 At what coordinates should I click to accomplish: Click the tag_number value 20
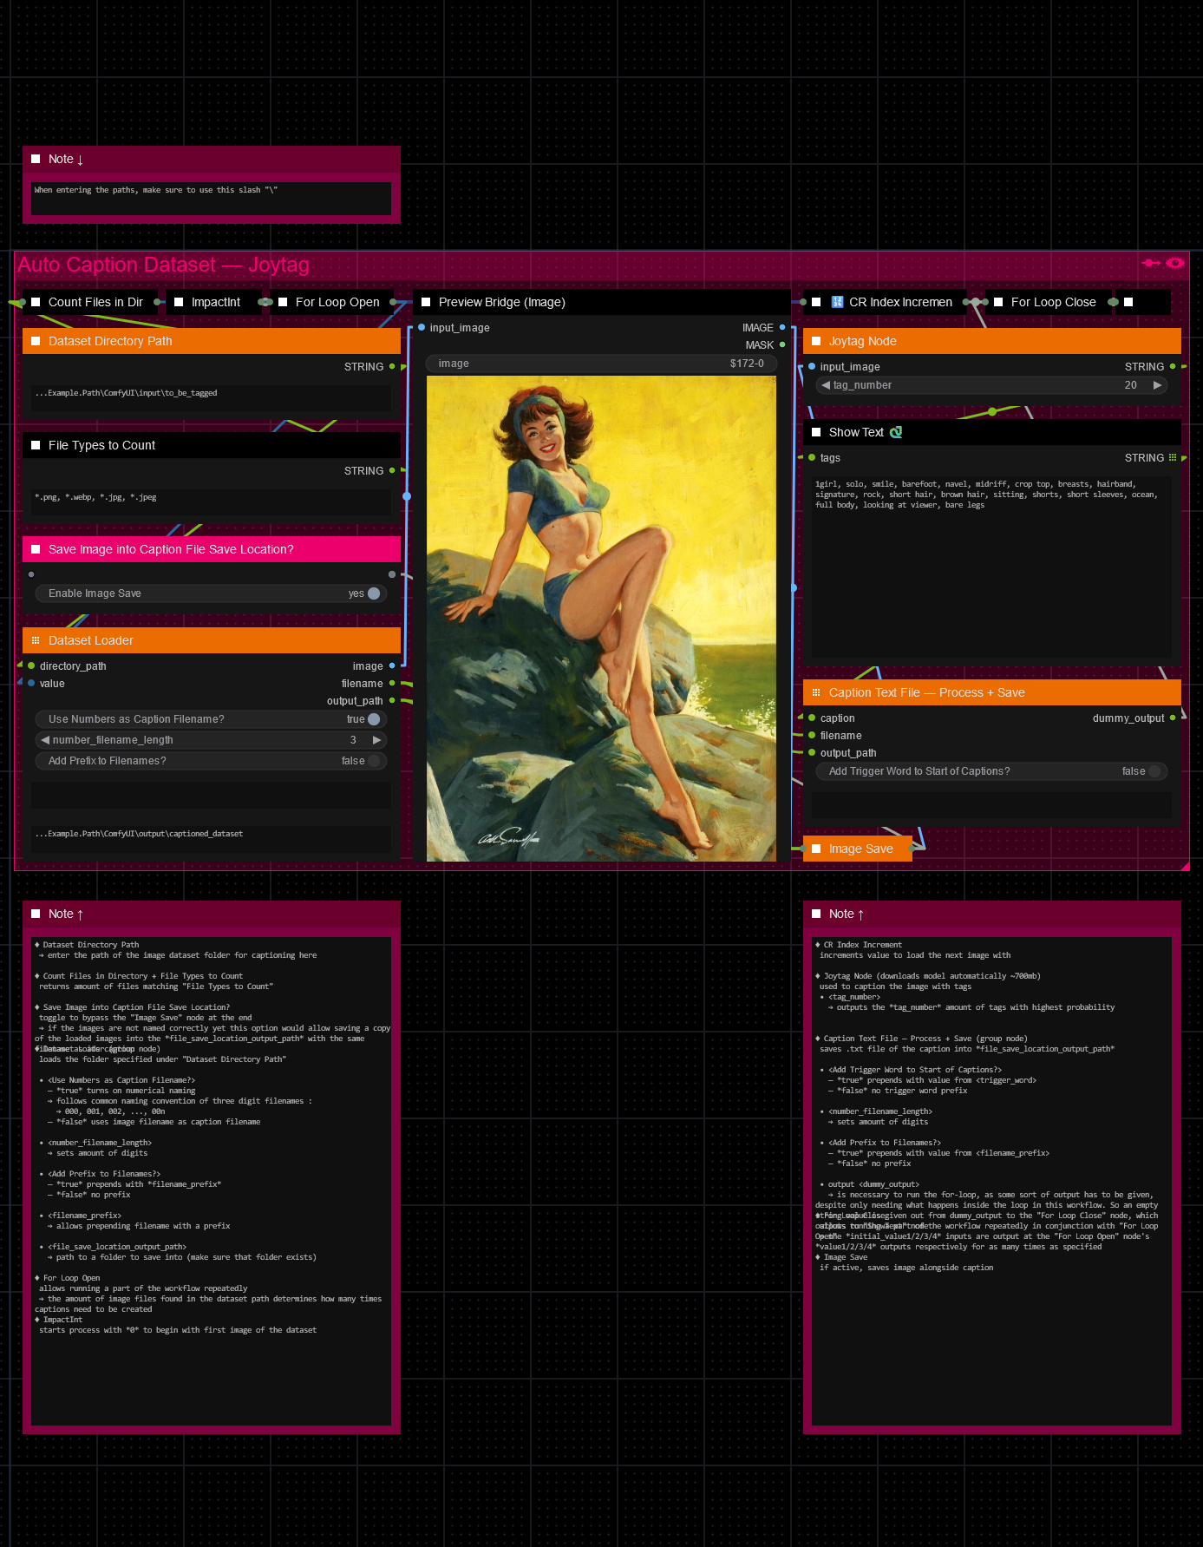1131,385
